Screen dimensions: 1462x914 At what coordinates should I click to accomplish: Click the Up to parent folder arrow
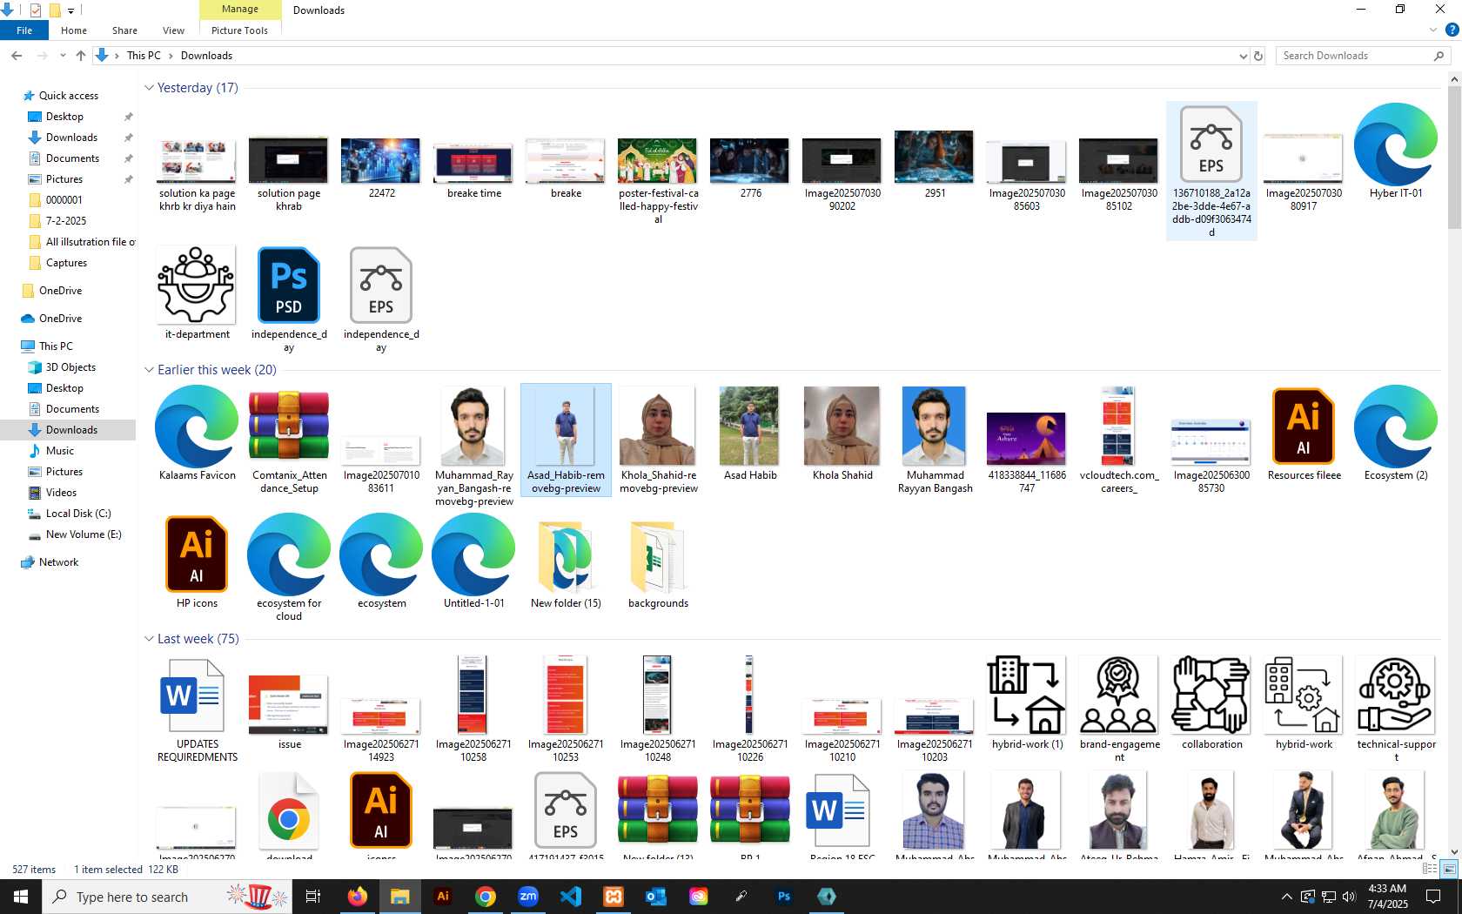pos(81,56)
